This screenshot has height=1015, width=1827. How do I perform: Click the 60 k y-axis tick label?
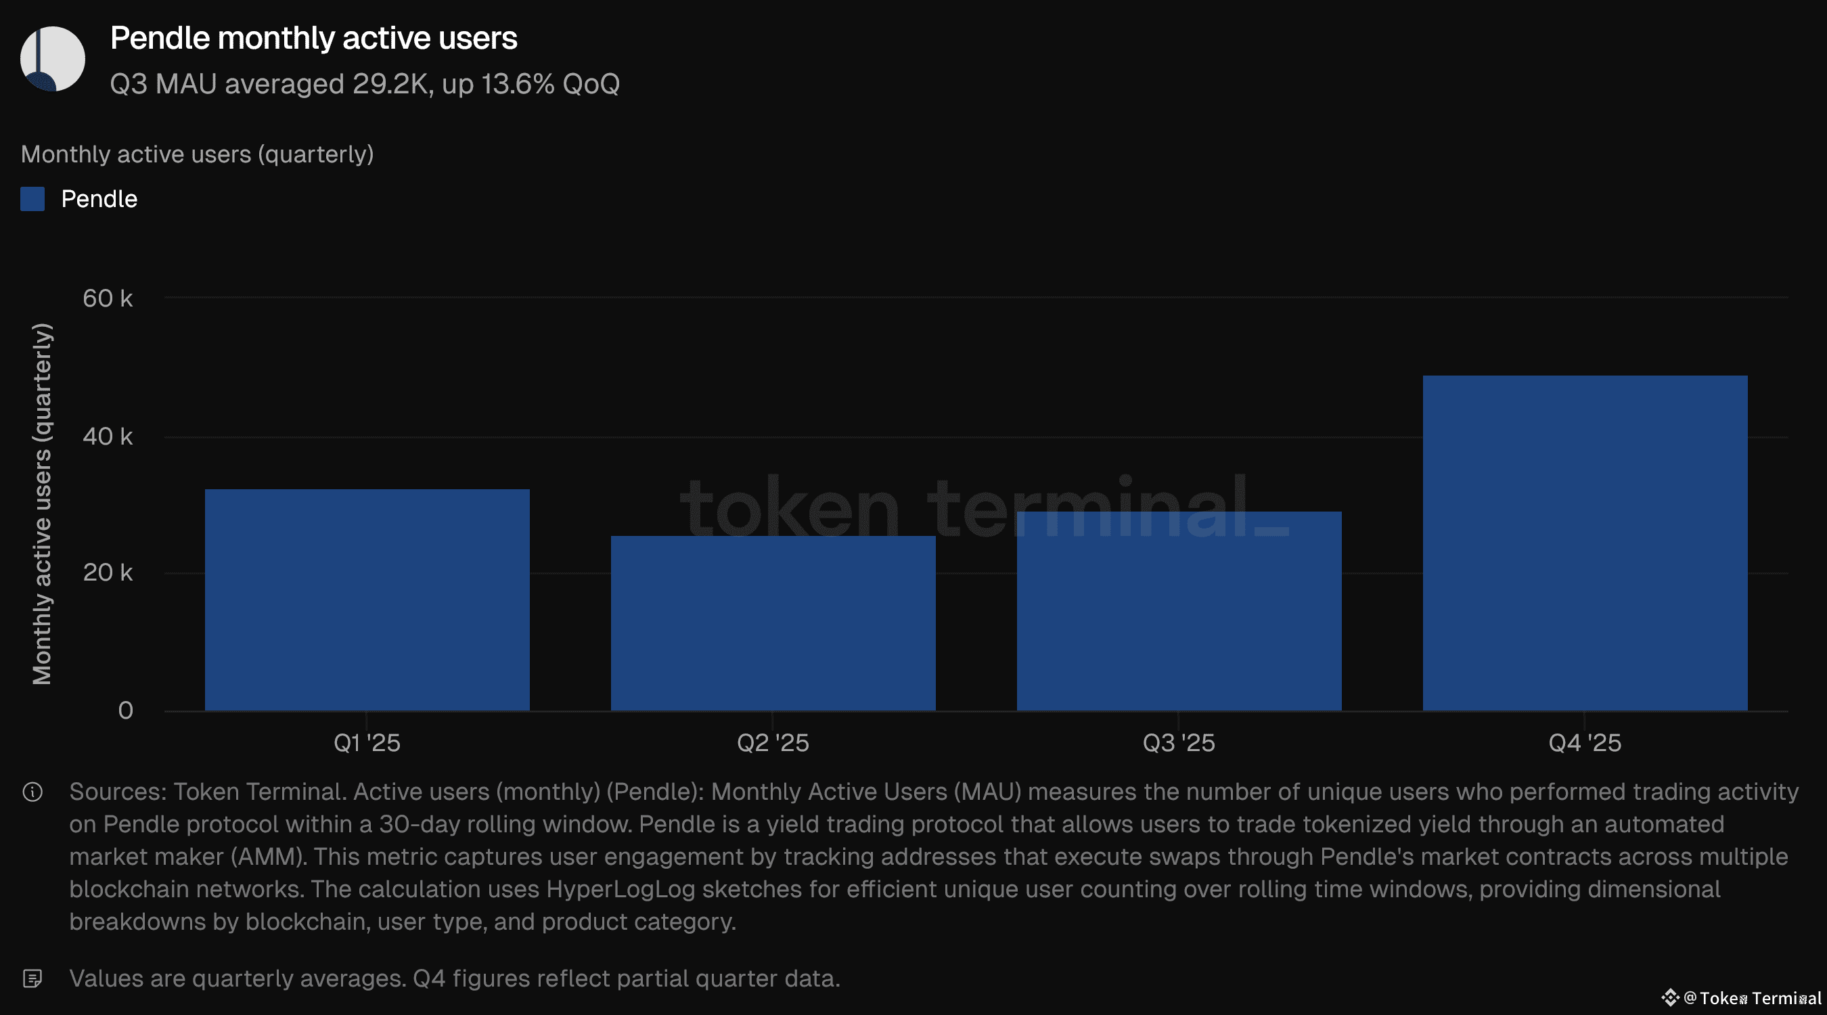108,298
